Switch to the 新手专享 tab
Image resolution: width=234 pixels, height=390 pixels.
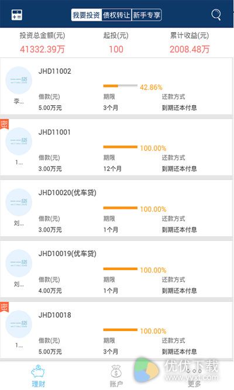click(147, 15)
